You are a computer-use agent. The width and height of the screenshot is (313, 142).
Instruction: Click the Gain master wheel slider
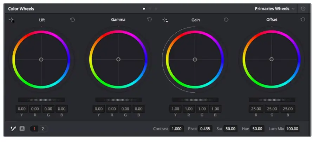click(x=195, y=100)
